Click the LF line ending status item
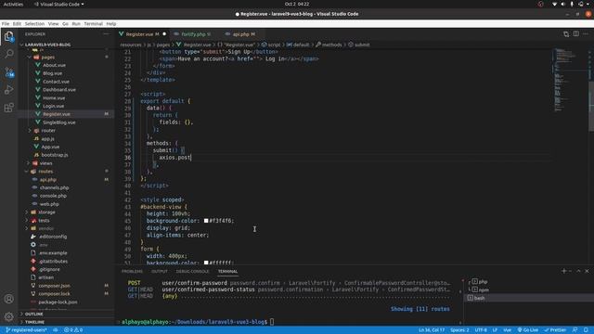 tap(495, 330)
